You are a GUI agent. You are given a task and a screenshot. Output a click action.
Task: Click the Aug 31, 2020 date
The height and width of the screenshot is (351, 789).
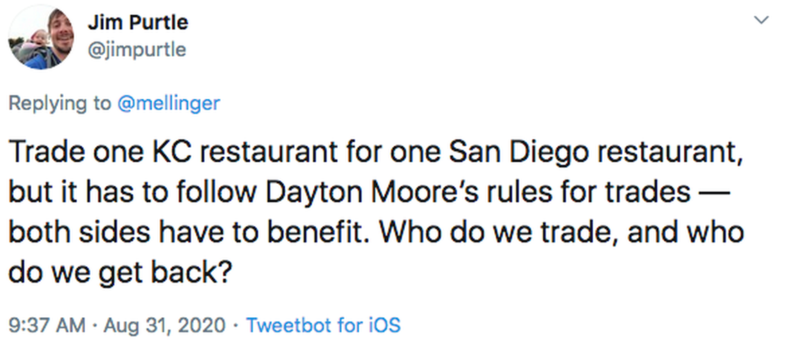click(x=164, y=325)
